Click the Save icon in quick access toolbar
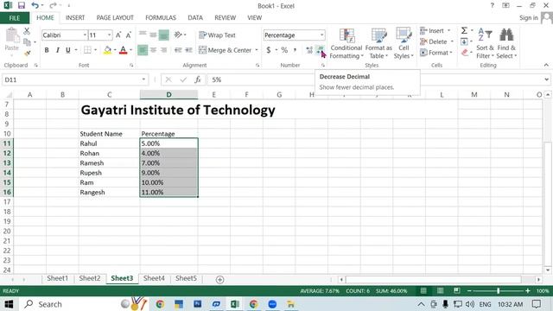The image size is (553, 311). tap(21, 5)
